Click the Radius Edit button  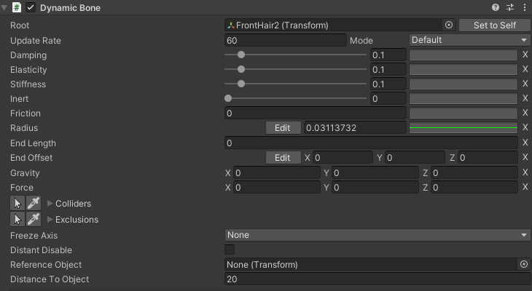[x=283, y=128]
